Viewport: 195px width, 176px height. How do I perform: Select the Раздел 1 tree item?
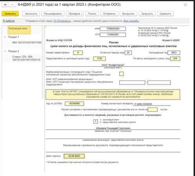point(14,37)
